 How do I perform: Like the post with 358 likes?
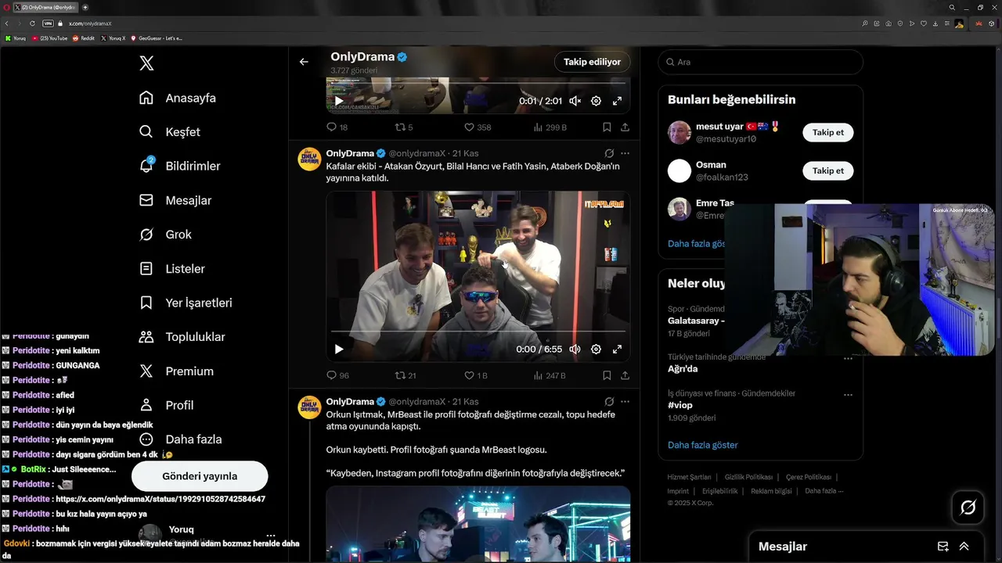478,127
